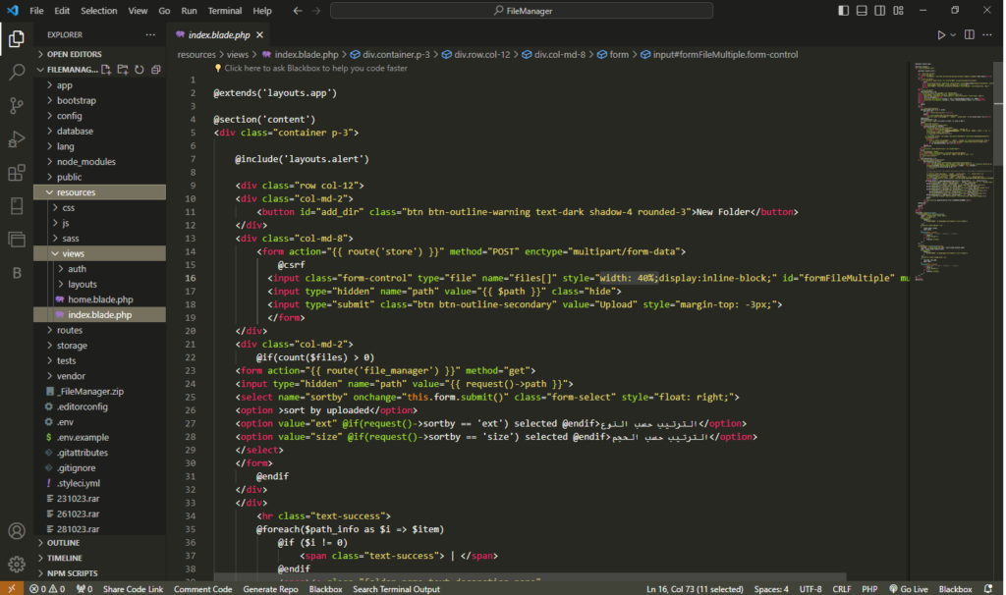This screenshot has width=1006, height=595.
Task: Launch Go Live from the status bar
Action: (x=909, y=588)
